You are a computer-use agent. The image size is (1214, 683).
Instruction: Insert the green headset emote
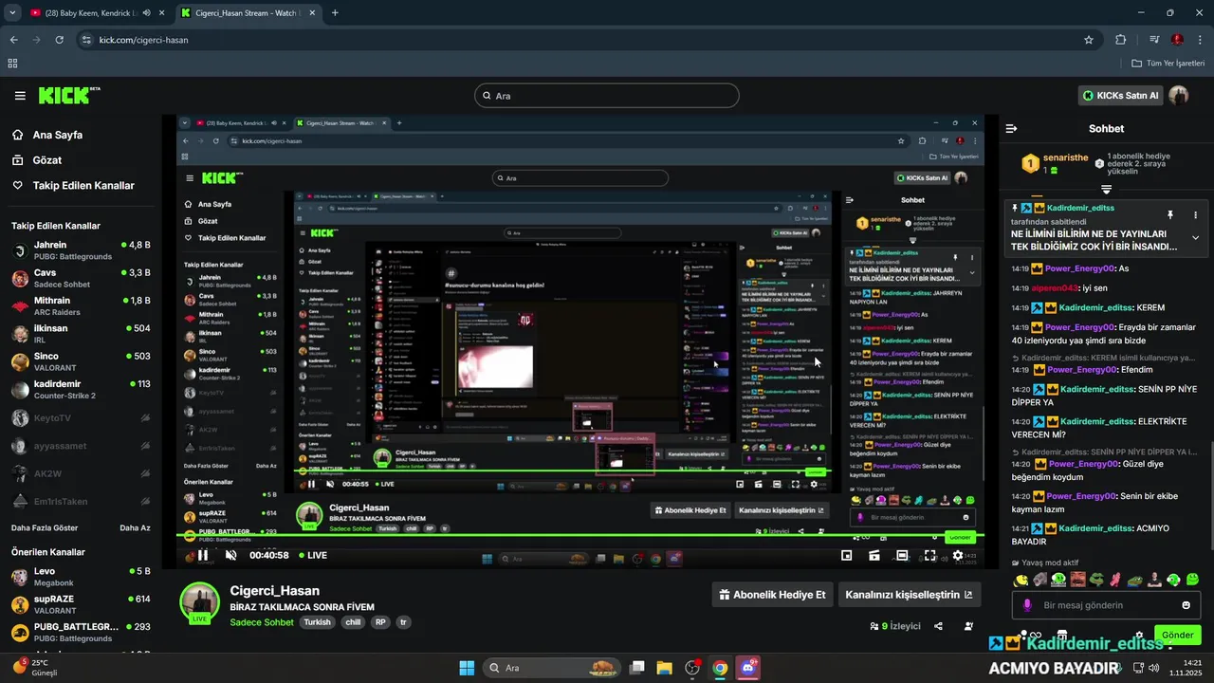coord(1173,580)
